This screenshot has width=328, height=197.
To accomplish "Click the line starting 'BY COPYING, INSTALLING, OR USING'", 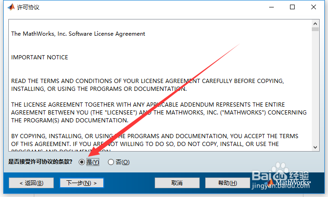I will coord(155,136).
